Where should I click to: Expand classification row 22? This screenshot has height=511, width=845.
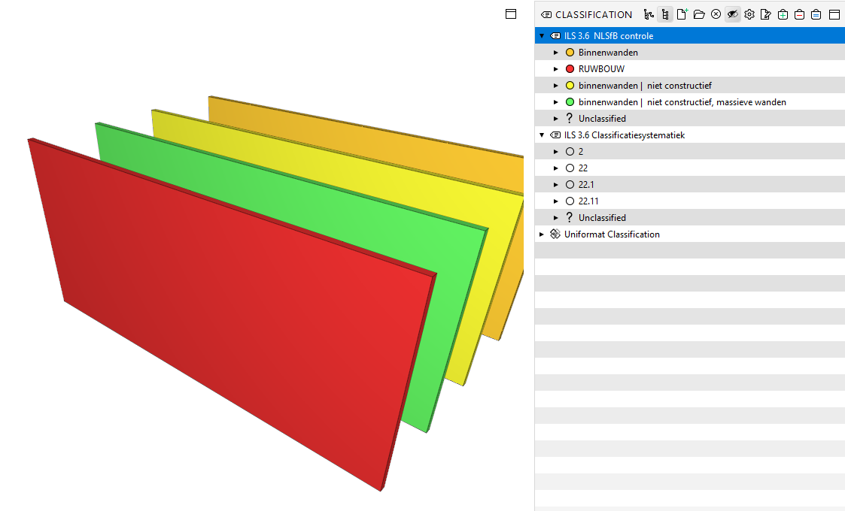(555, 168)
